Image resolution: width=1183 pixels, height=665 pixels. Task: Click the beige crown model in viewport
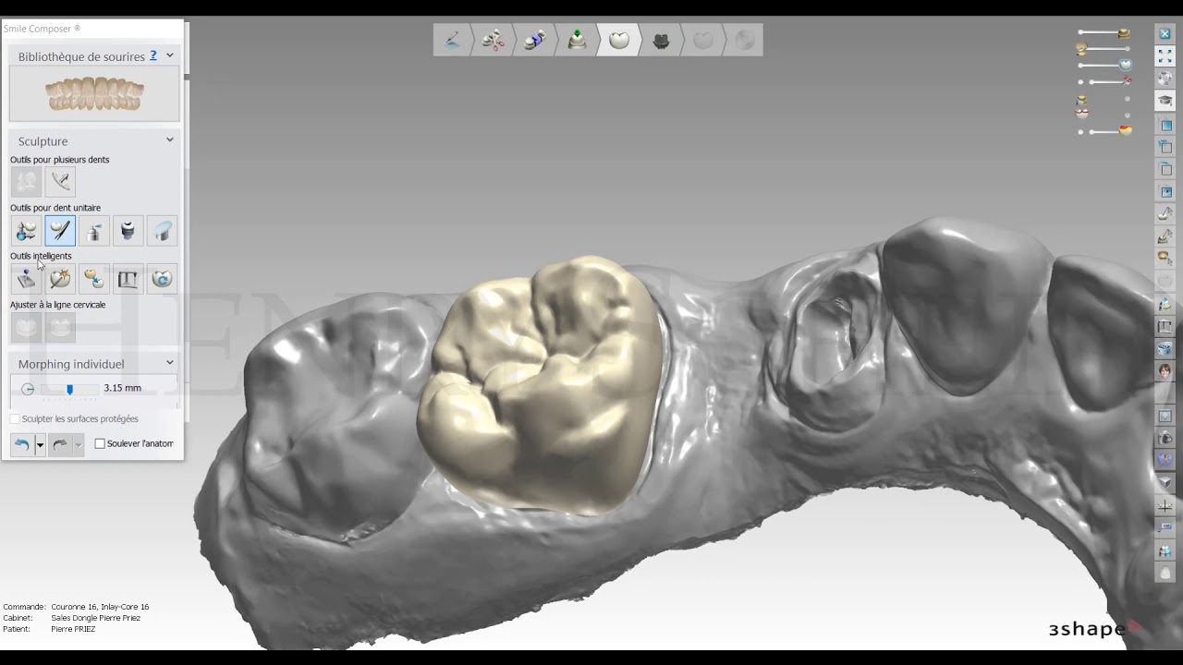point(541,388)
